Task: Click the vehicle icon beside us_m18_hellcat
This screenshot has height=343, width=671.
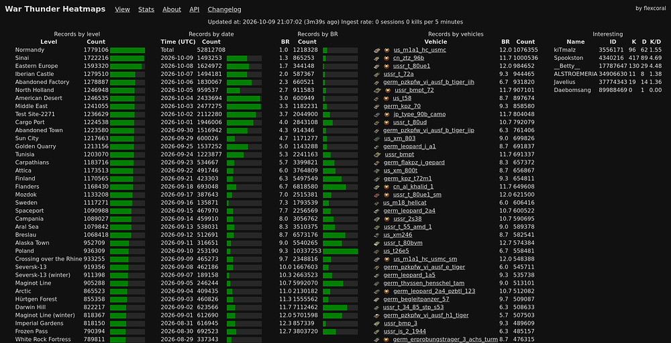Action: tap(376, 203)
